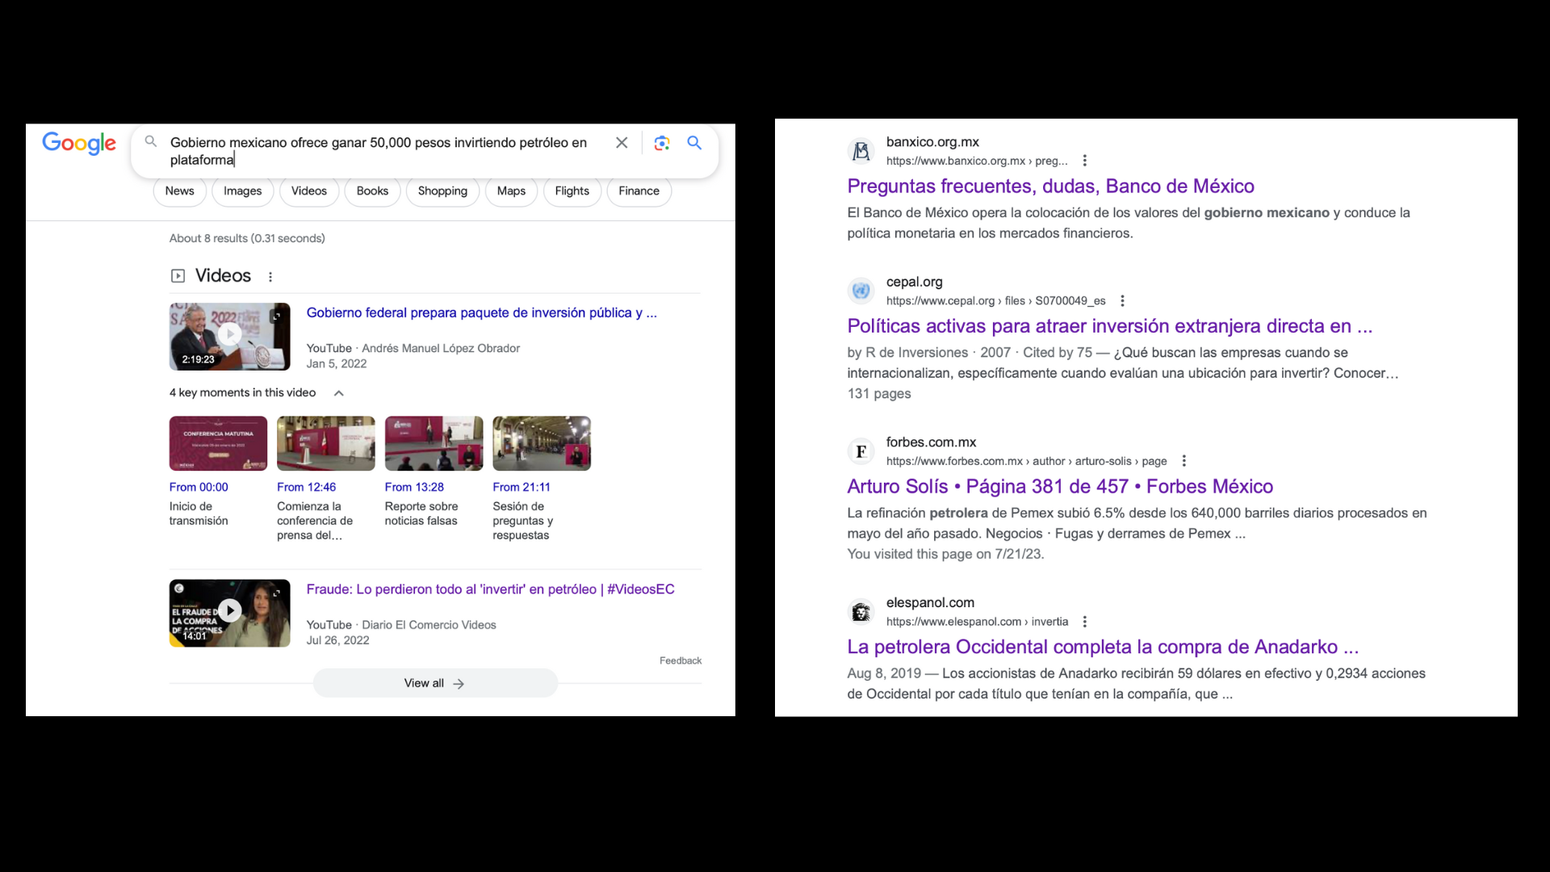Click 'From 00:00' timestamp link
1550x872 pixels.
click(x=199, y=488)
